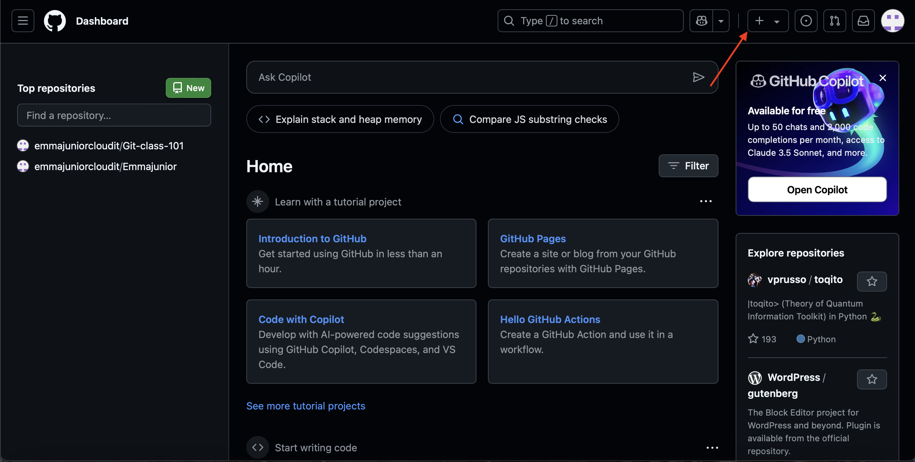Click the Type / to search field
The image size is (915, 462).
tap(590, 21)
